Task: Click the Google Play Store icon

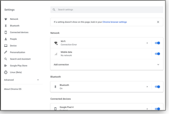Action: (6, 66)
